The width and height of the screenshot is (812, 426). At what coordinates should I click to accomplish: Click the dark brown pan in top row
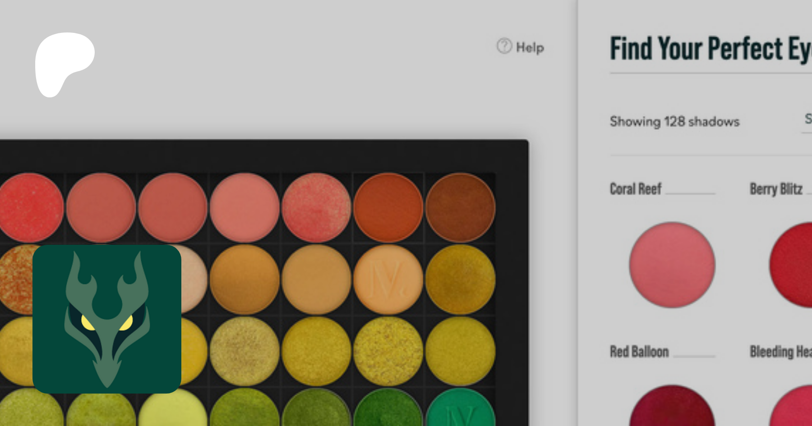pos(460,208)
